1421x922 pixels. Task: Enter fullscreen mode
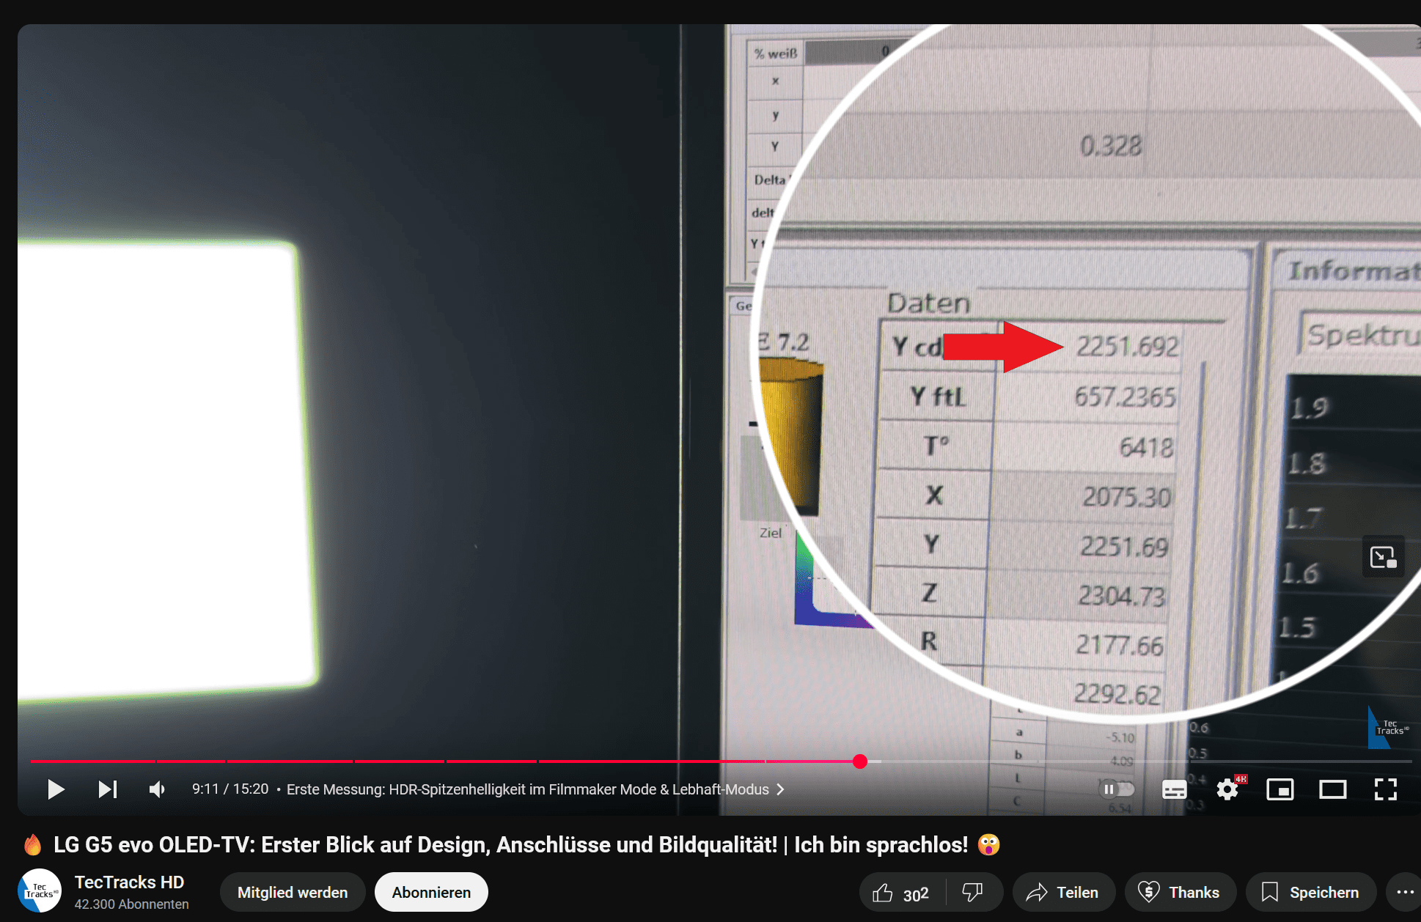[1386, 789]
